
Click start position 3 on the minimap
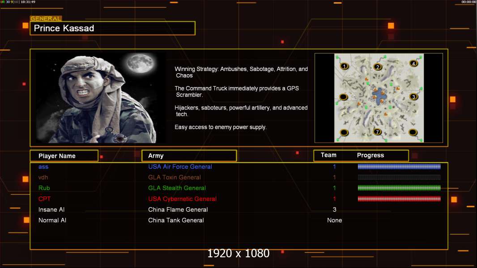click(413, 96)
